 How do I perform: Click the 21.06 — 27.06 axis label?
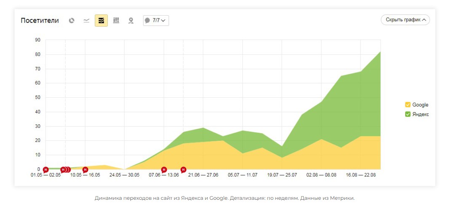[x=203, y=175]
